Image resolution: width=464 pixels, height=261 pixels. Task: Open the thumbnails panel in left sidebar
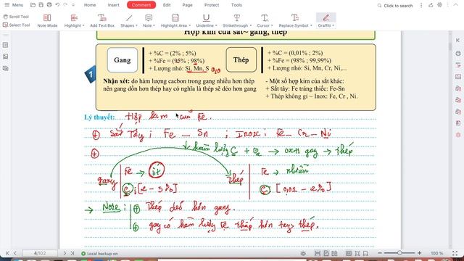coord(5,57)
